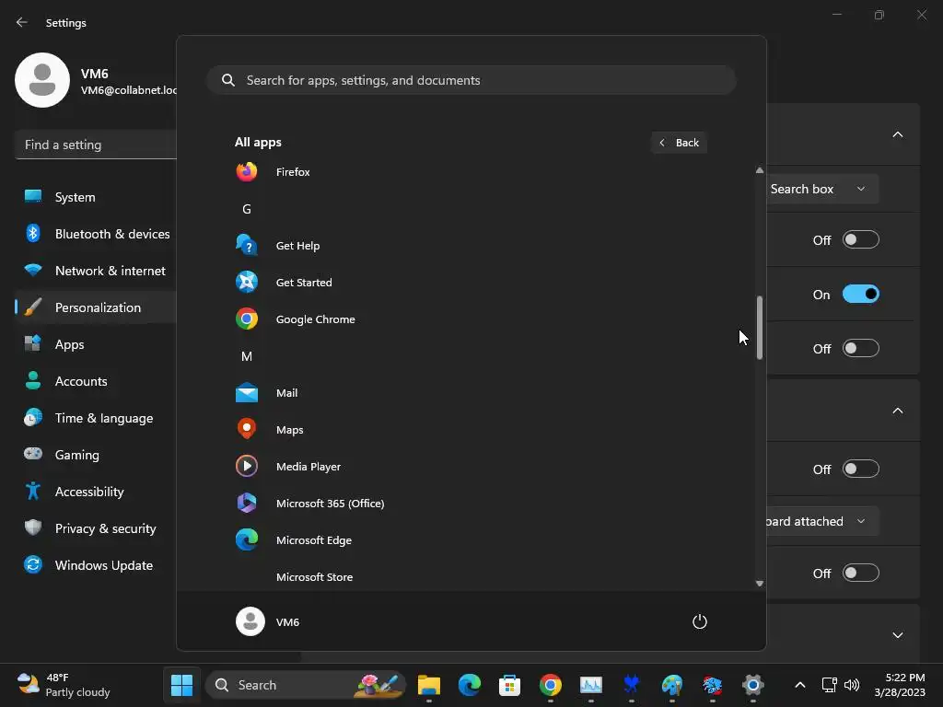Jump to letter G in All apps
943x707 pixels.
point(247,209)
